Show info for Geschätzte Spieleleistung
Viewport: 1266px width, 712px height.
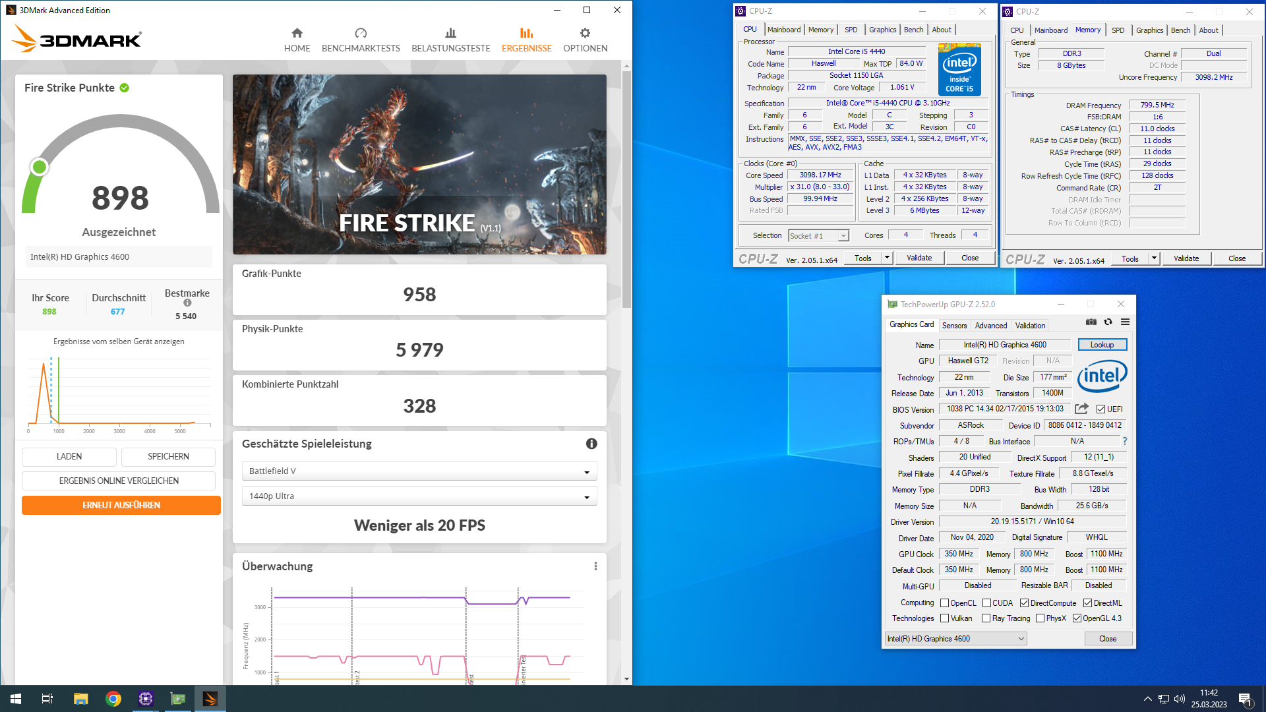[591, 444]
